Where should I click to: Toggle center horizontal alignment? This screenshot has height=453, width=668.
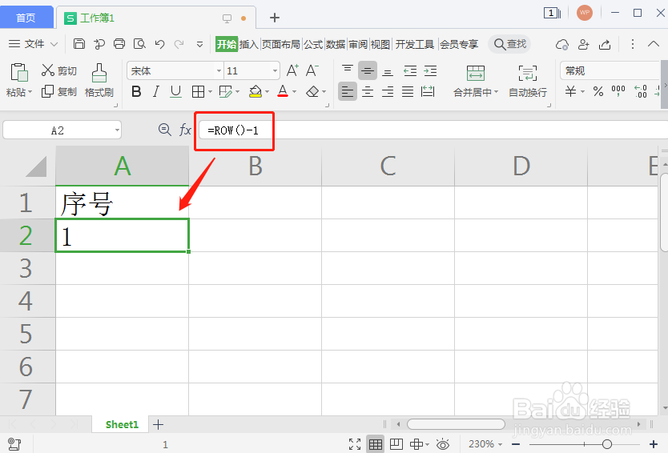(x=367, y=91)
